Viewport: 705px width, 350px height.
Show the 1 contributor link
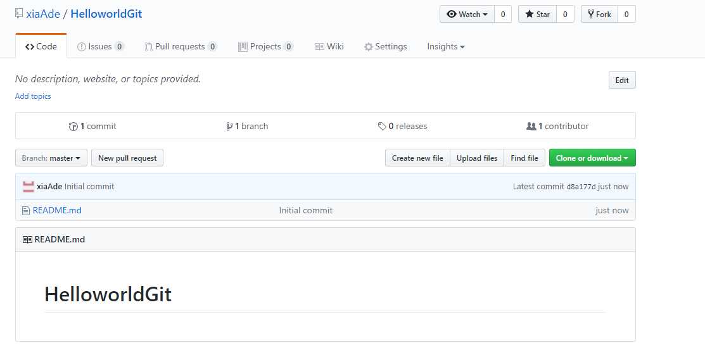[x=557, y=126]
